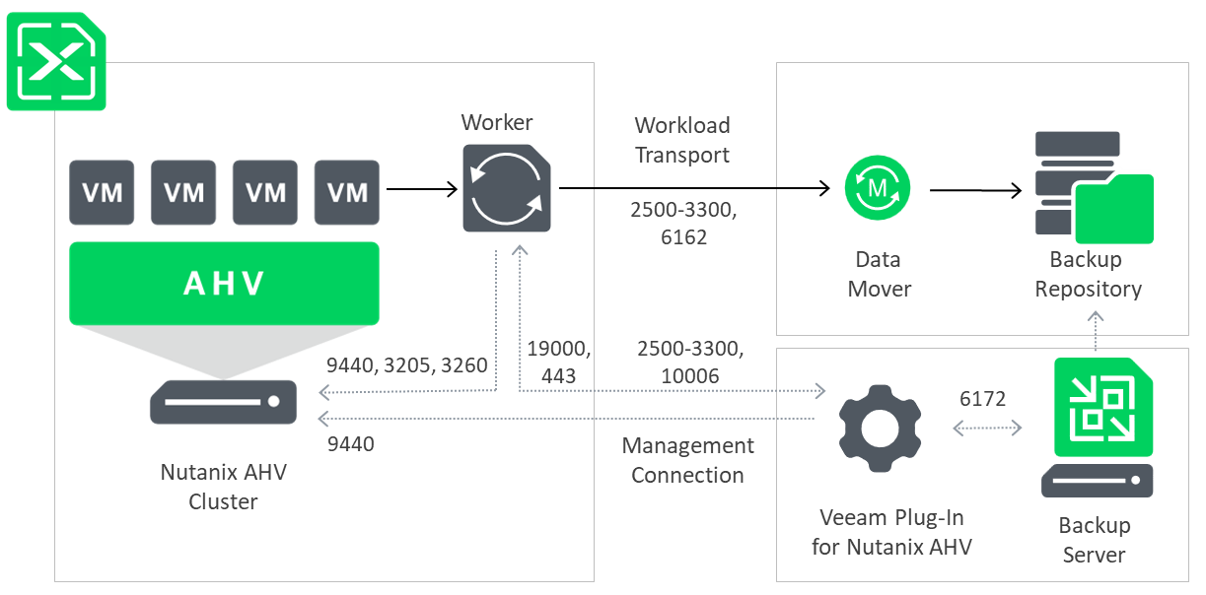Select the VM icon nearest the Worker
The image size is (1206, 595).
point(347,192)
